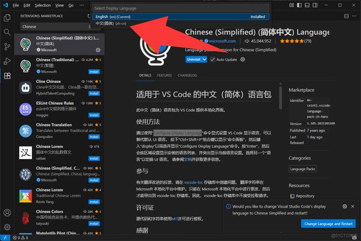
Task: Open the Manage gear in activity bar
Action: (x=7, y=227)
